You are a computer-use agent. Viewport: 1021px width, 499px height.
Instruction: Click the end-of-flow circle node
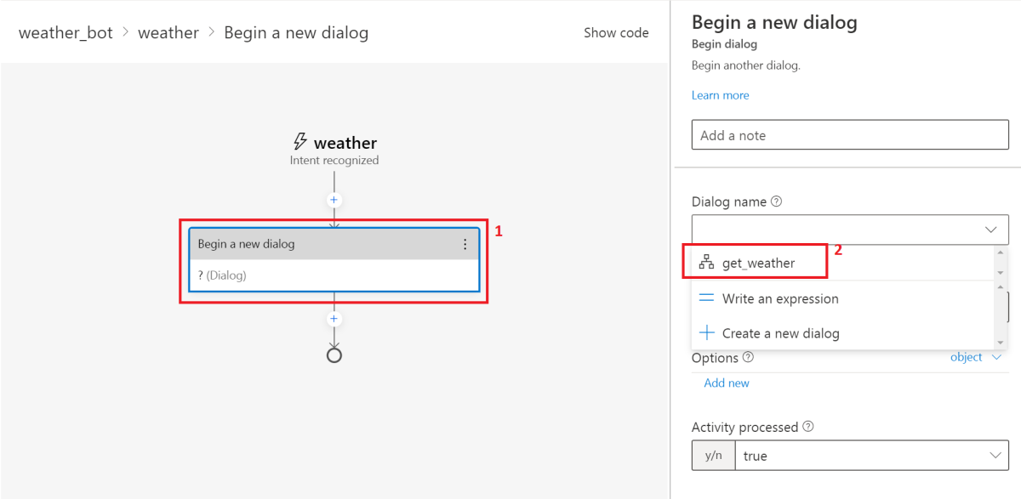(334, 354)
